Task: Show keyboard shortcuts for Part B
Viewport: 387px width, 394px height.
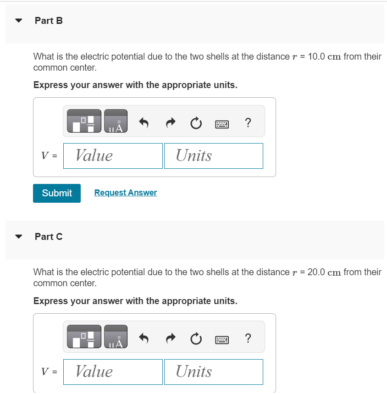Action: point(222,124)
